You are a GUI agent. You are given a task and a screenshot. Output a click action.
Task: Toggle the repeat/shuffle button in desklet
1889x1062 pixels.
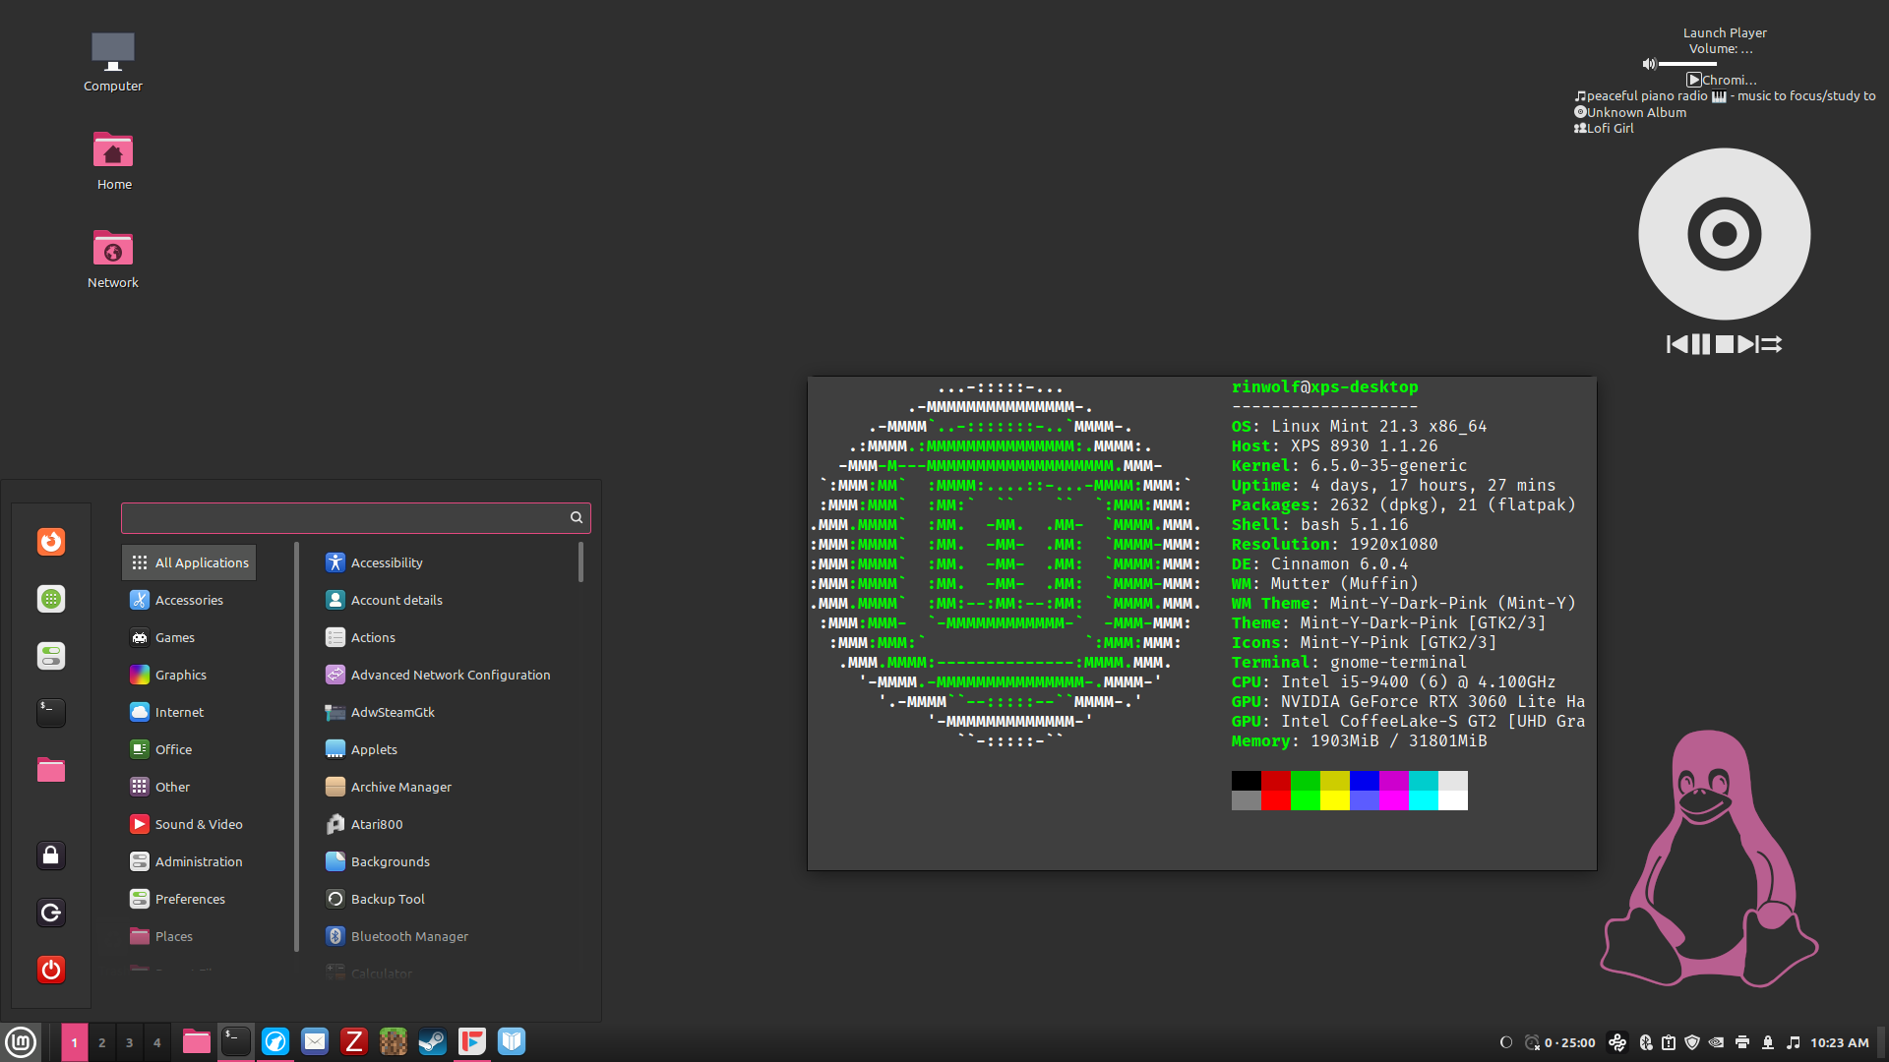[1771, 344]
